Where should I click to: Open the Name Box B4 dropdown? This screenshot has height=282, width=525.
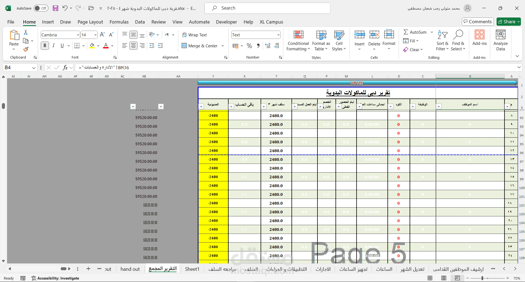pyautogui.click(x=34, y=68)
